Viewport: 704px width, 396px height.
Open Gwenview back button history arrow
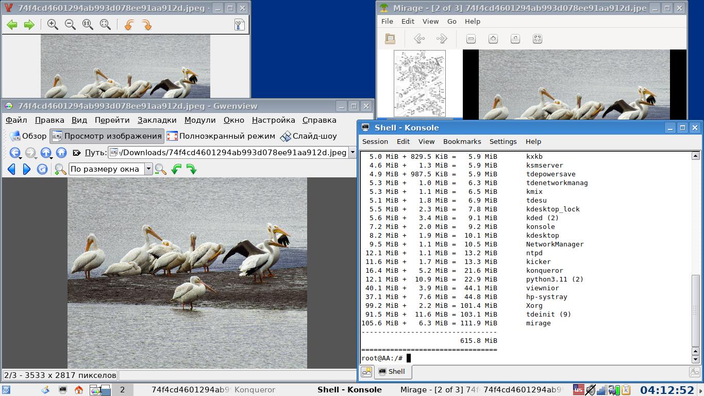pos(21,157)
